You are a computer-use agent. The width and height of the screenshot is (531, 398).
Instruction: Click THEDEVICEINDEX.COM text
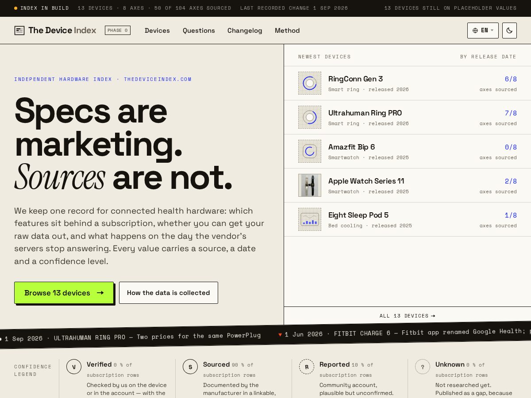[158, 80]
